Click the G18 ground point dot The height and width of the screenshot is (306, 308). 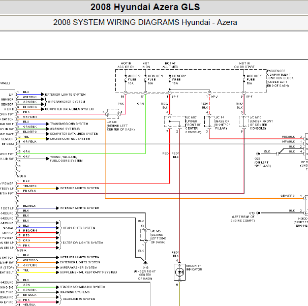pos(145,262)
